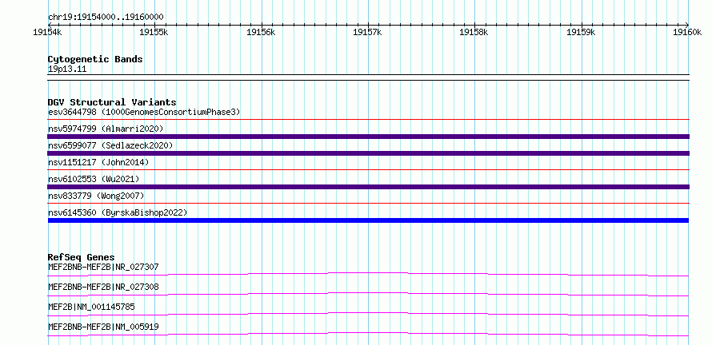Image resolution: width=712 pixels, height=345 pixels.
Task: Select the 19160k ruler tick label
Action: [687, 32]
